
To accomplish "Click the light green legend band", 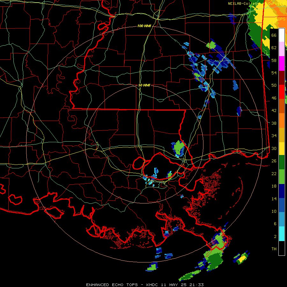I will click(282, 177).
